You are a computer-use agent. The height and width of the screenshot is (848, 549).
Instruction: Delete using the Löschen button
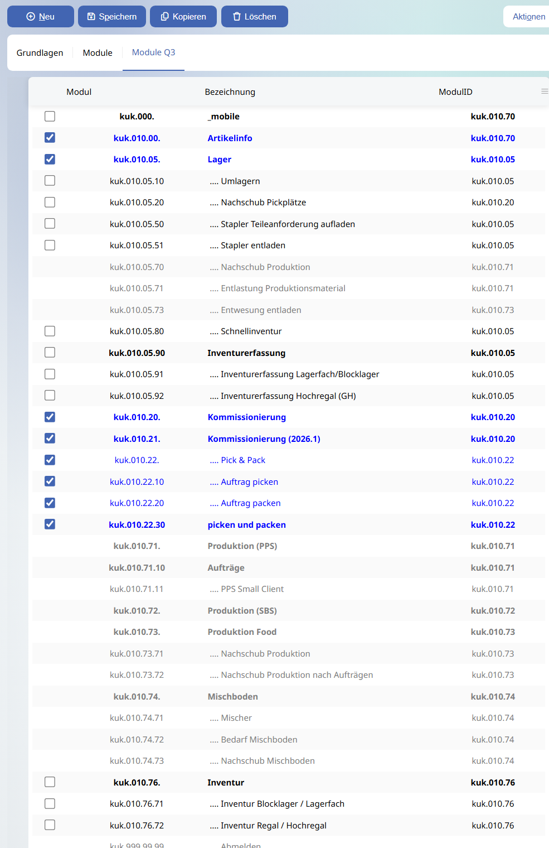click(255, 17)
